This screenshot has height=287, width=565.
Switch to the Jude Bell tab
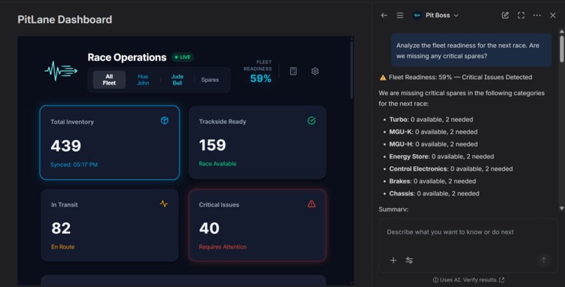tap(177, 80)
